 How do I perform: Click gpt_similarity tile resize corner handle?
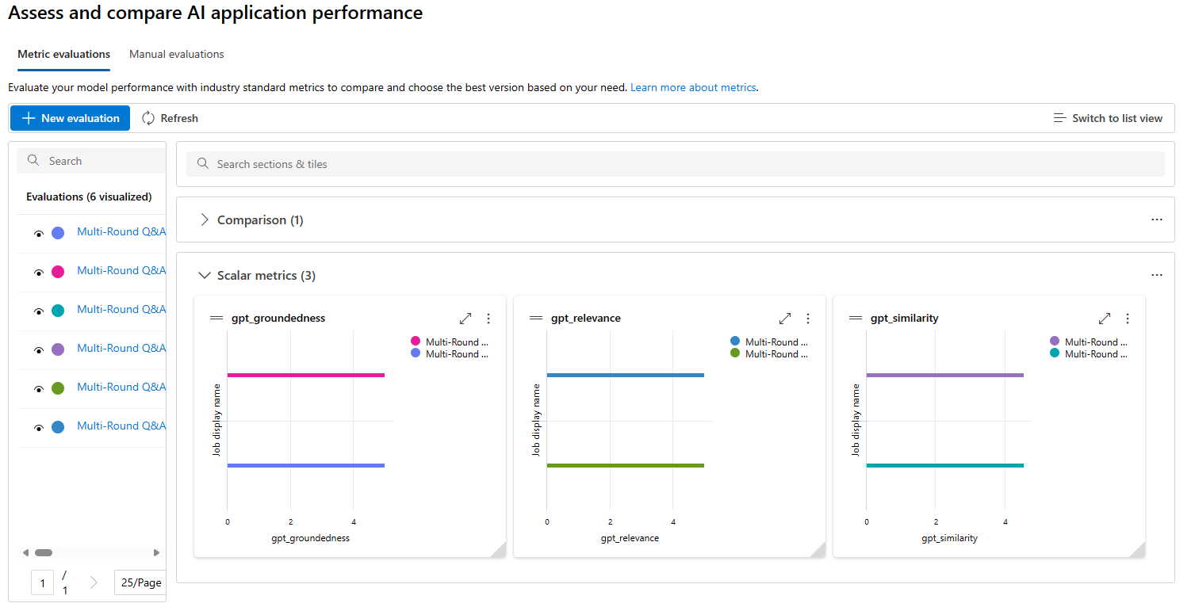1138,551
